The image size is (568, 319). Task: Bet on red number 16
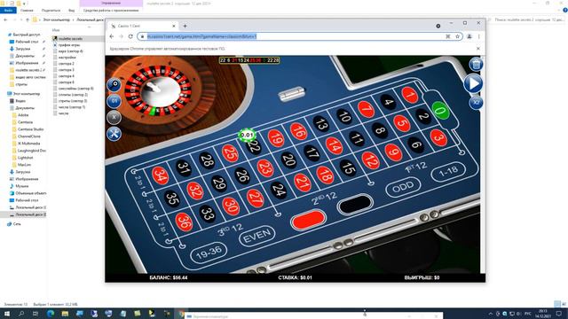[298, 132]
